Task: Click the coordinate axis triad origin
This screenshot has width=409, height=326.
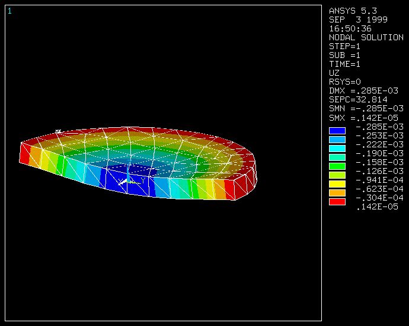Action: click(128, 182)
